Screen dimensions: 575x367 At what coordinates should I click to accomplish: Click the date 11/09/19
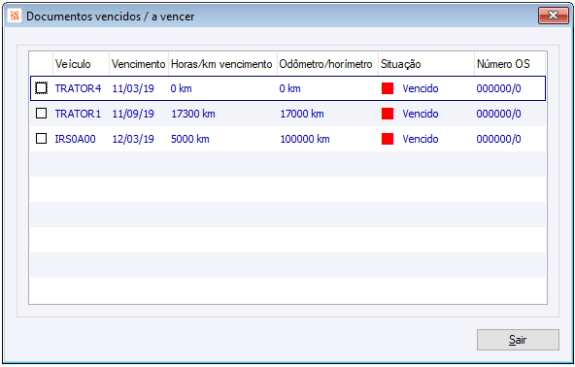(x=133, y=114)
